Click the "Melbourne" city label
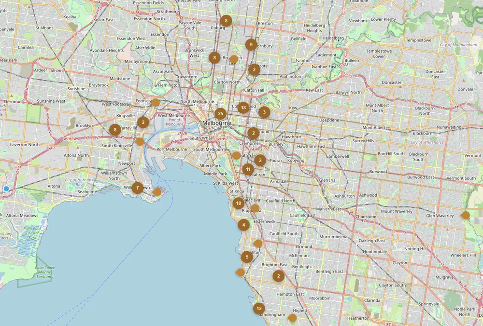 coord(216,123)
